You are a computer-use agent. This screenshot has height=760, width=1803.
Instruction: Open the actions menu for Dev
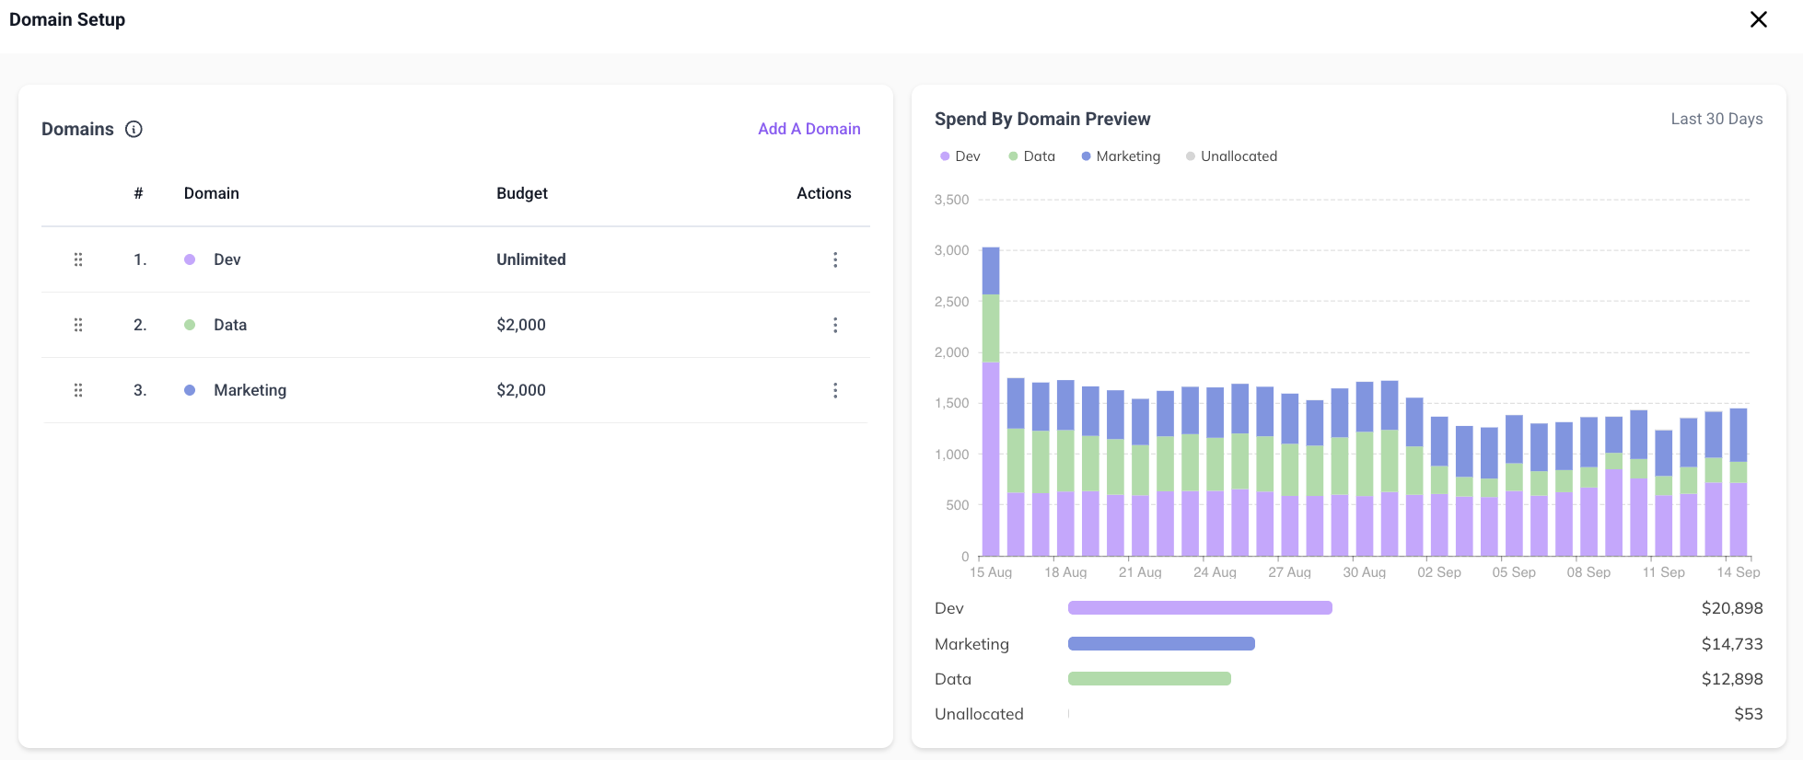tap(835, 259)
